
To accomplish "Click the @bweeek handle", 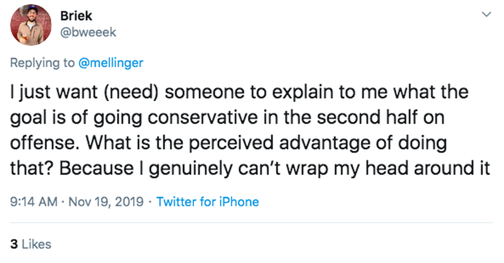I will (x=88, y=33).
